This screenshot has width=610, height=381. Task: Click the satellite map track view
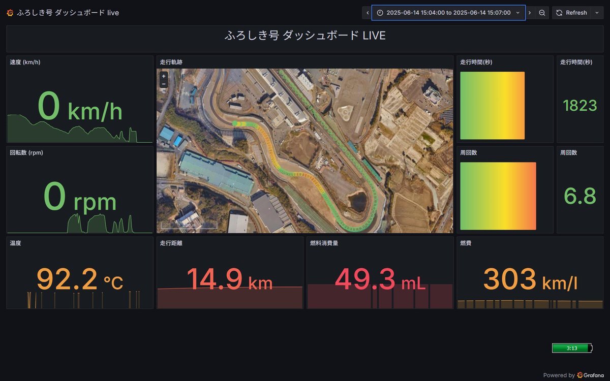click(305, 151)
